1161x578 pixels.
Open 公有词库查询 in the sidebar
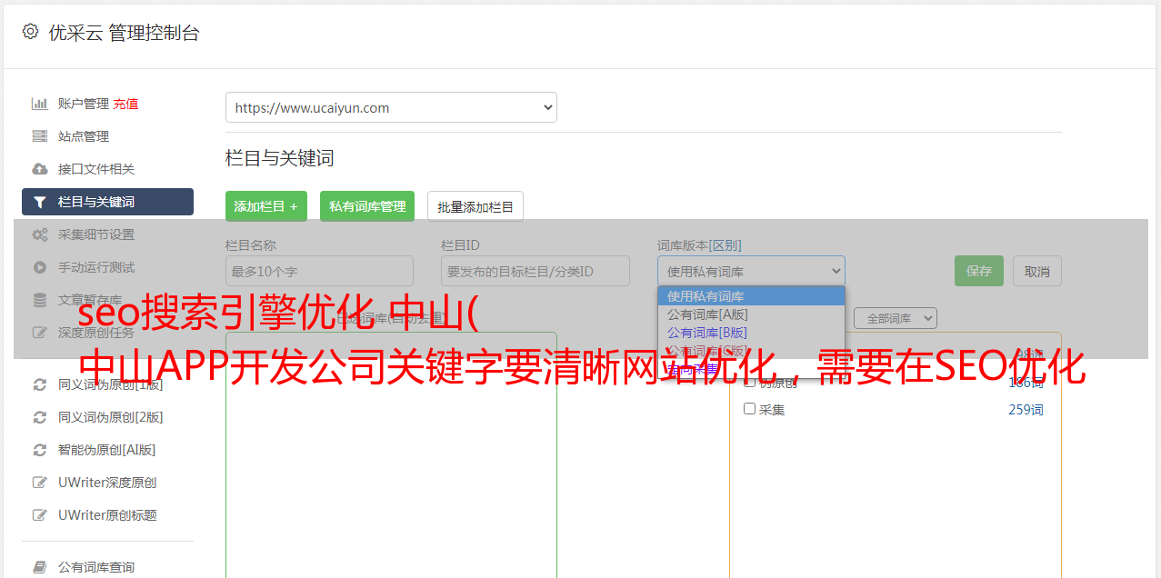96,567
